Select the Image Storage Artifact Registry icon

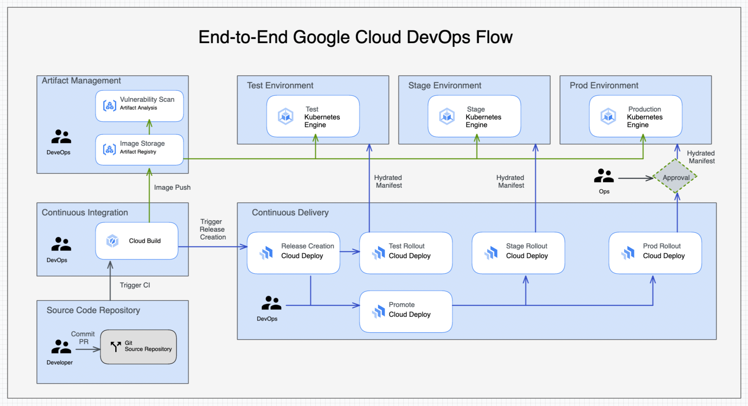(x=109, y=149)
